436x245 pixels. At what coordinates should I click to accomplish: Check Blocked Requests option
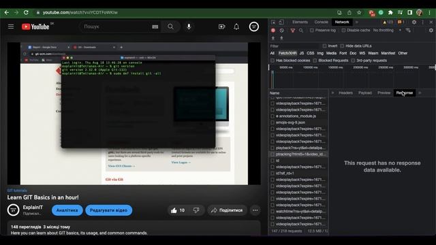[315, 61]
